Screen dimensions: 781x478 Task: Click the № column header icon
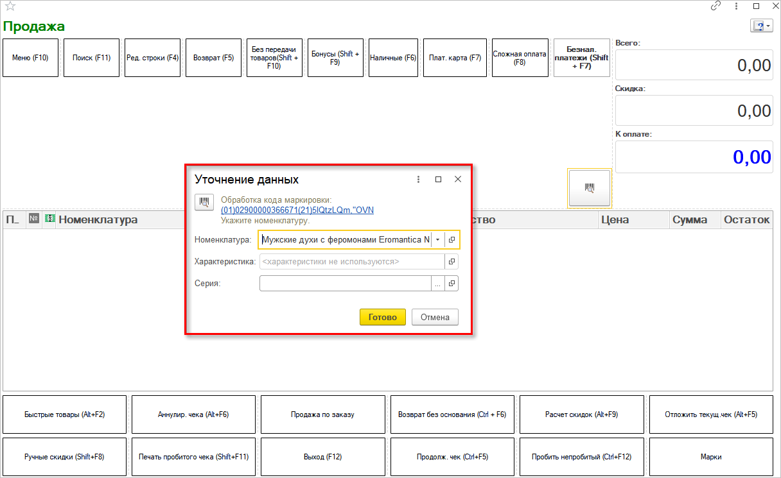[x=35, y=219]
